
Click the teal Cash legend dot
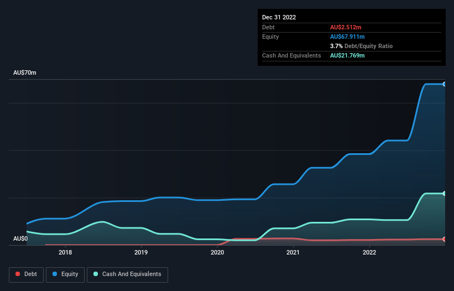(96, 274)
